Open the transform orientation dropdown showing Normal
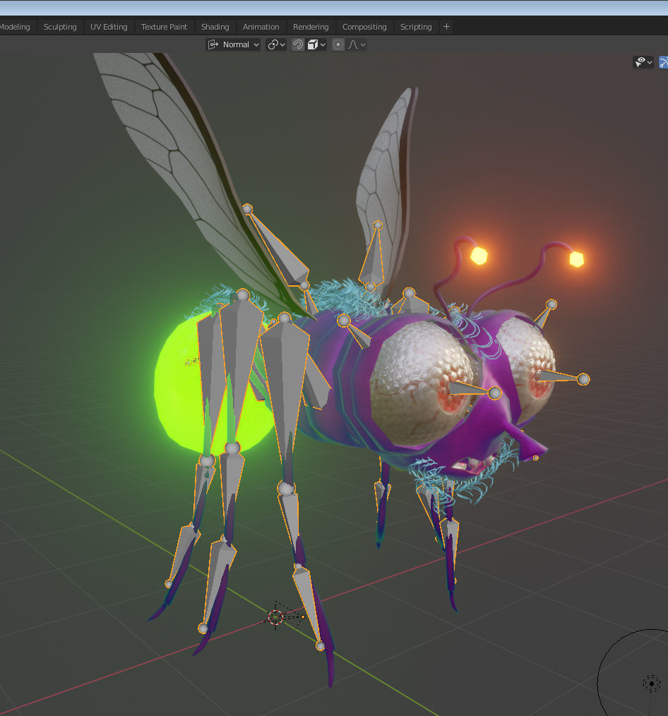This screenshot has width=668, height=716. pyautogui.click(x=237, y=44)
